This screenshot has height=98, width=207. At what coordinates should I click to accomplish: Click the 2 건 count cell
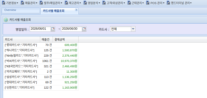click(x=47, y=72)
